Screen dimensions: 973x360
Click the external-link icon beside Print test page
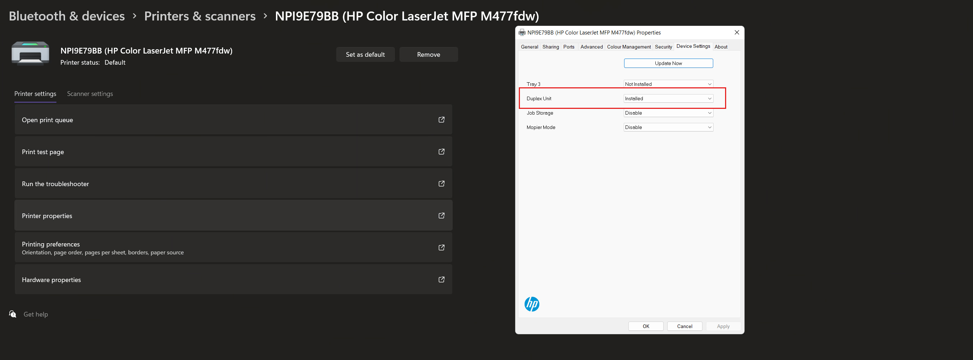(x=441, y=152)
